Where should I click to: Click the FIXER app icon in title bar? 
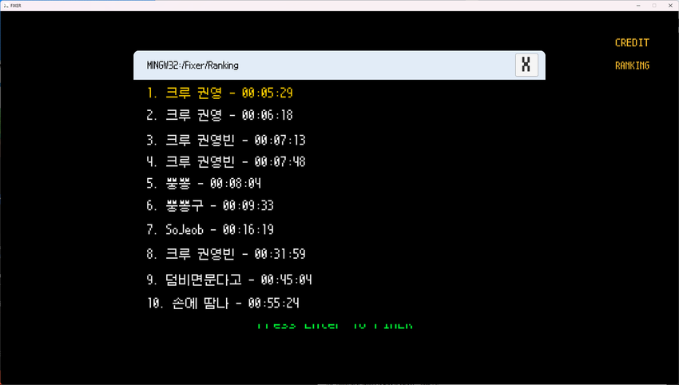pos(6,6)
